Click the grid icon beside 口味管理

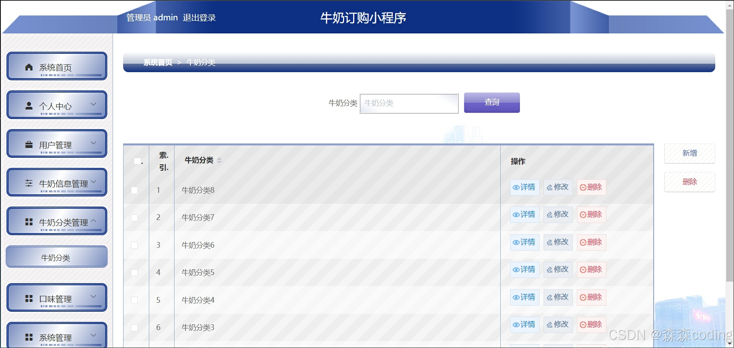[x=29, y=298]
